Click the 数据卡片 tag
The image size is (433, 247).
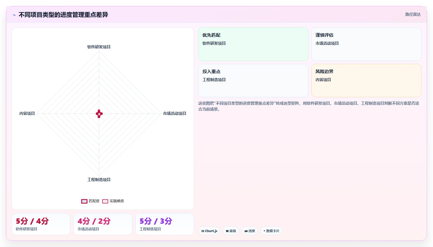coord(271,231)
